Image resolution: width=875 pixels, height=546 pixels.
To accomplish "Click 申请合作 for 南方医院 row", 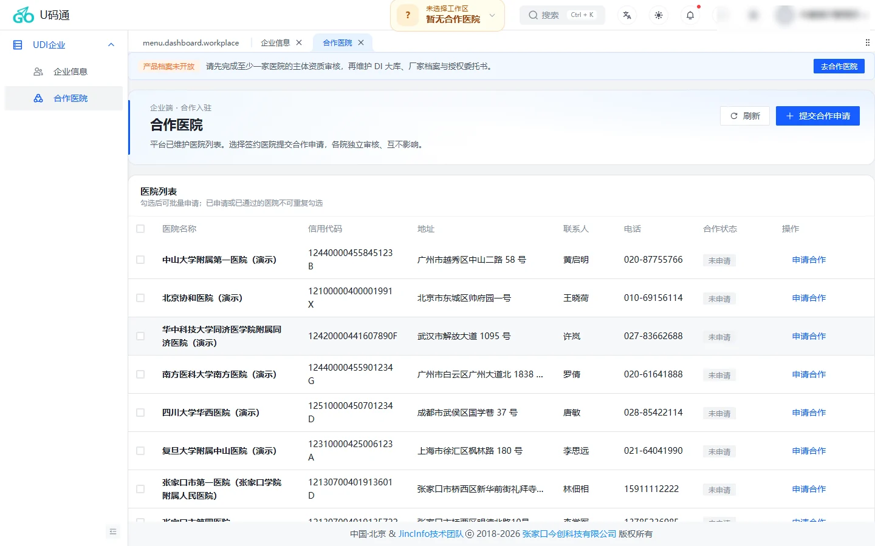I will [809, 374].
